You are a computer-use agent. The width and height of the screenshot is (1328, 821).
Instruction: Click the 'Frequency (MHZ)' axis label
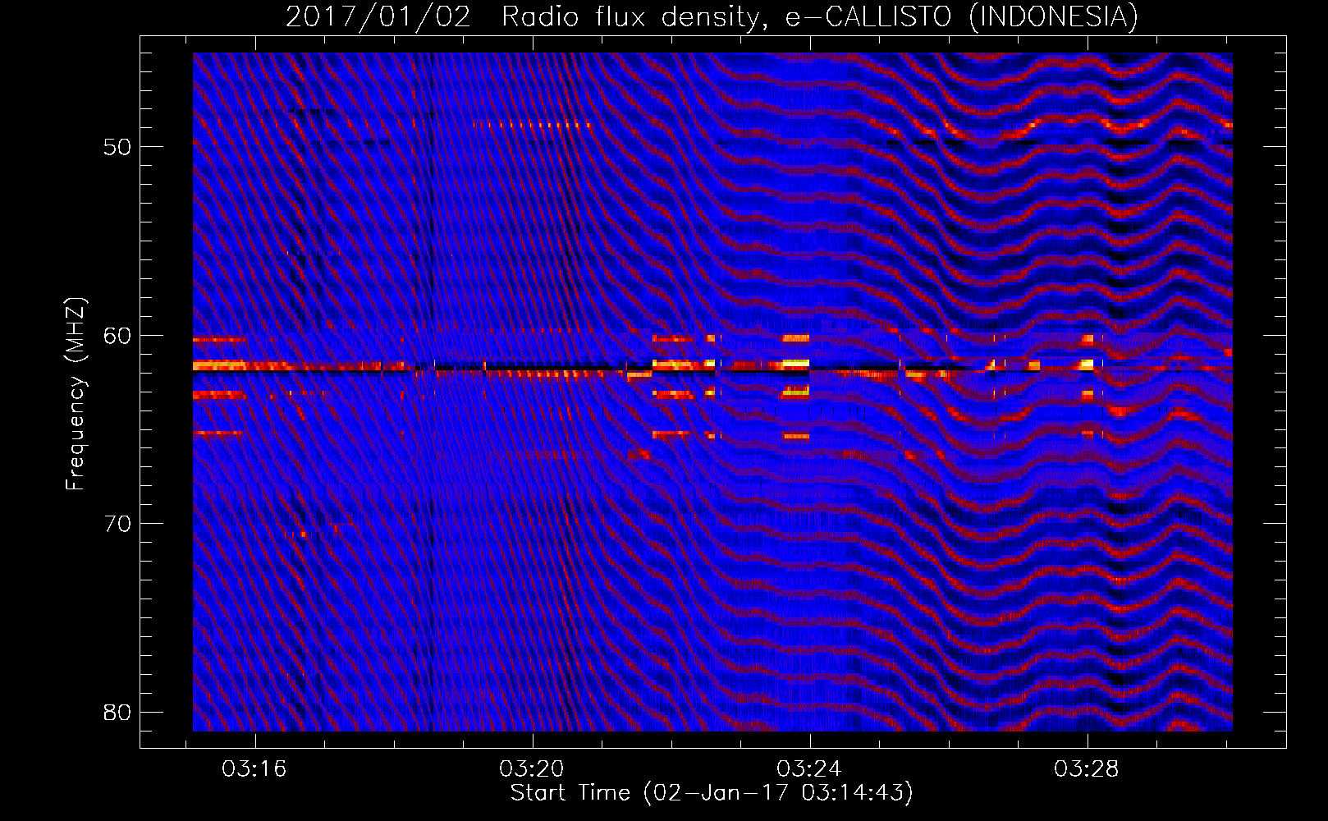pos(76,394)
